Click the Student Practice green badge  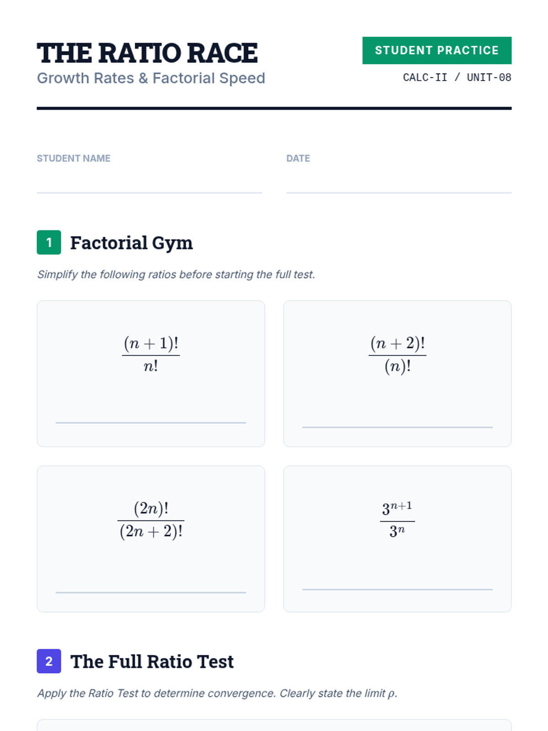[x=437, y=50]
